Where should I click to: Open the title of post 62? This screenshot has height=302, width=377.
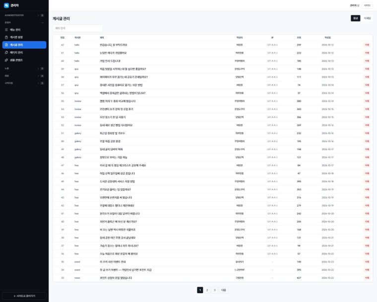pyautogui.click(x=114, y=45)
